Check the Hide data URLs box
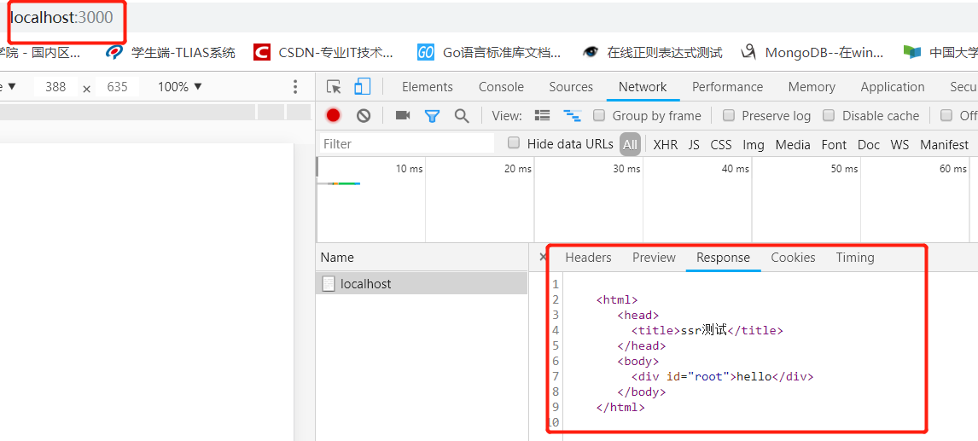 tap(514, 142)
